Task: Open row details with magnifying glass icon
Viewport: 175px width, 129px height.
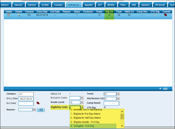Action: 18,15
